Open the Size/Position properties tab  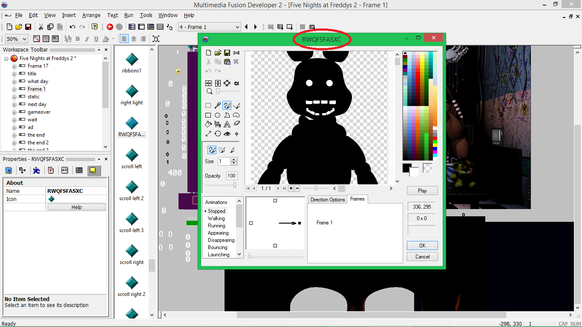point(23,170)
